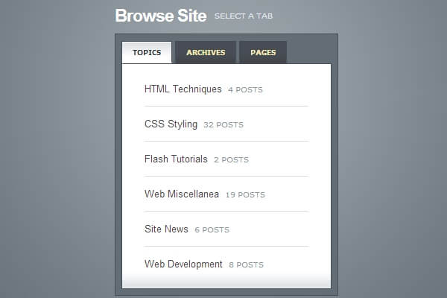
Task: Click the CSS Styling topic link
Action: click(171, 124)
